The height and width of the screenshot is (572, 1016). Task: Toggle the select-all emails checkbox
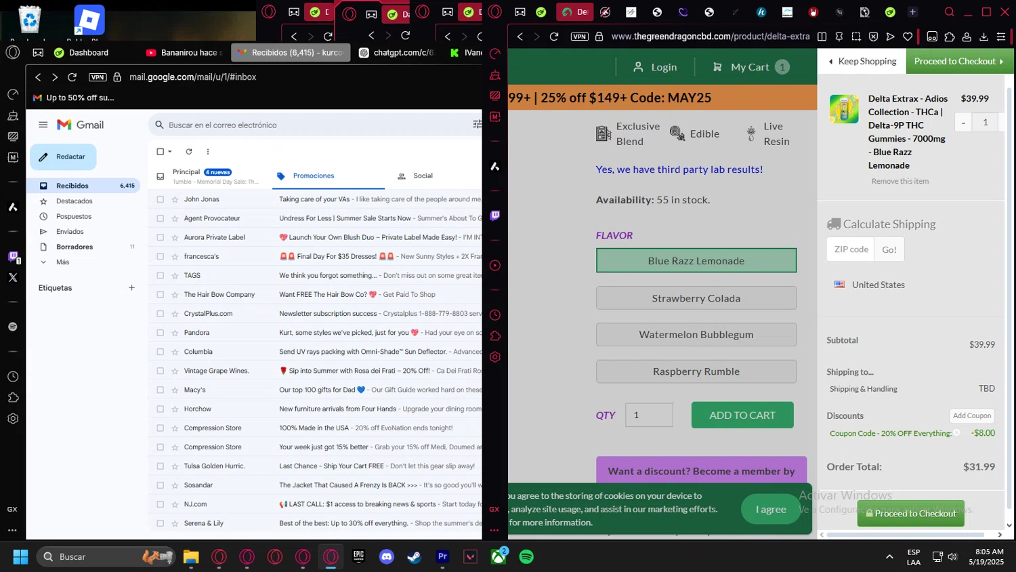point(161,152)
